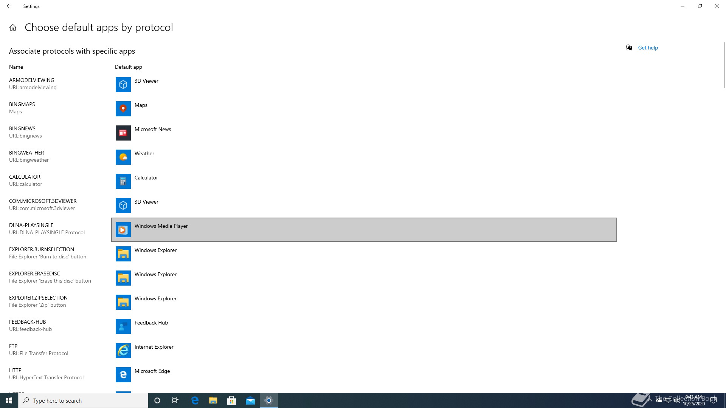The height and width of the screenshot is (408, 726).
Task: Open Microsoft Store from the taskbar
Action: point(231,400)
